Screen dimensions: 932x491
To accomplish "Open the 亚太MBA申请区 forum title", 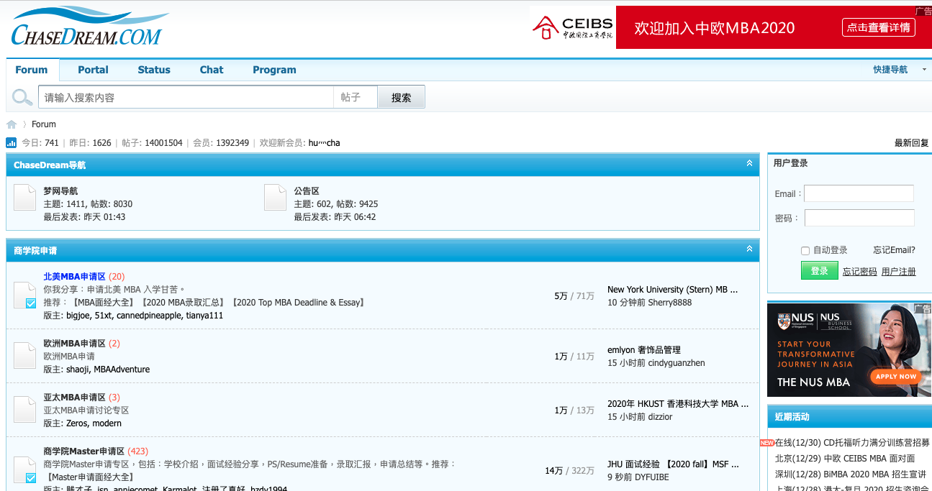I will pyautogui.click(x=74, y=398).
